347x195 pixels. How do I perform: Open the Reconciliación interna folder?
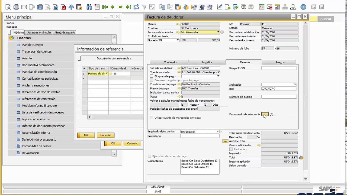[36, 133]
